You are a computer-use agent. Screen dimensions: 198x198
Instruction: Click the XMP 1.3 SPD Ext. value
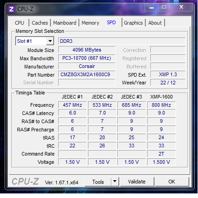[168, 74]
